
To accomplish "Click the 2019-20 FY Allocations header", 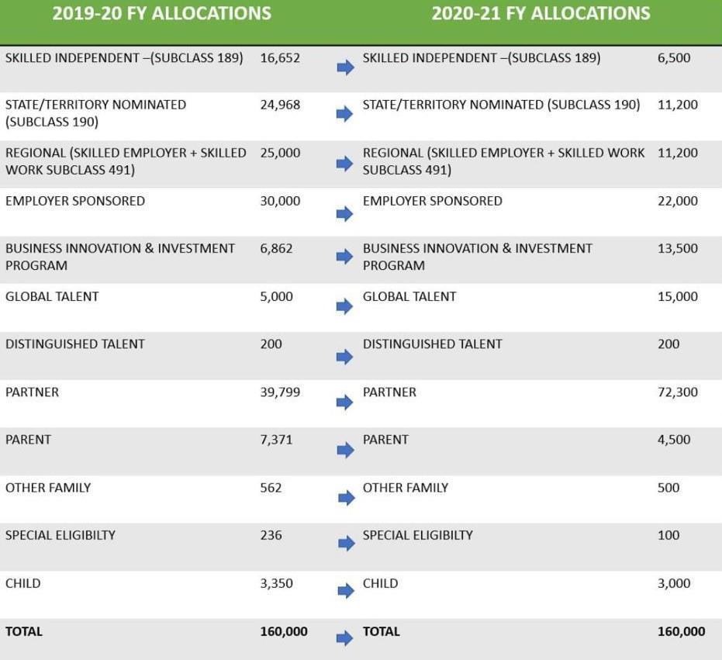I will 162,13.
